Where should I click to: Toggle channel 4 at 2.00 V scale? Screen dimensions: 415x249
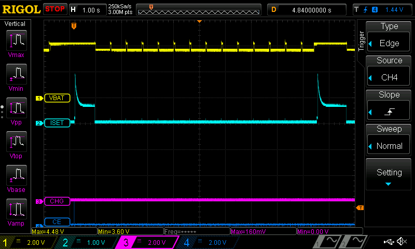tap(208, 242)
